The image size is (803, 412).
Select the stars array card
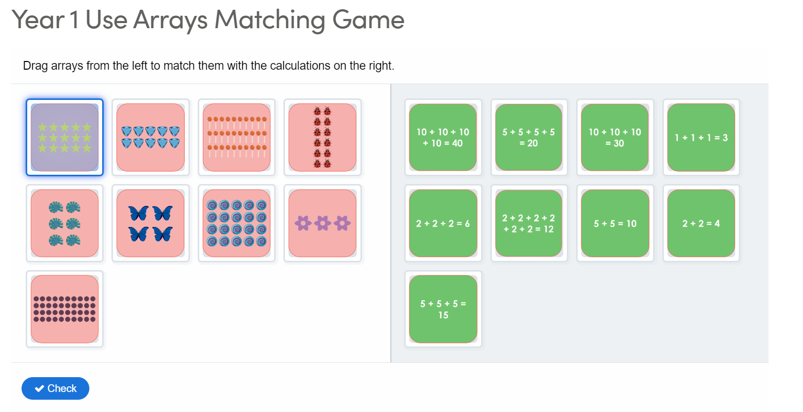64,137
